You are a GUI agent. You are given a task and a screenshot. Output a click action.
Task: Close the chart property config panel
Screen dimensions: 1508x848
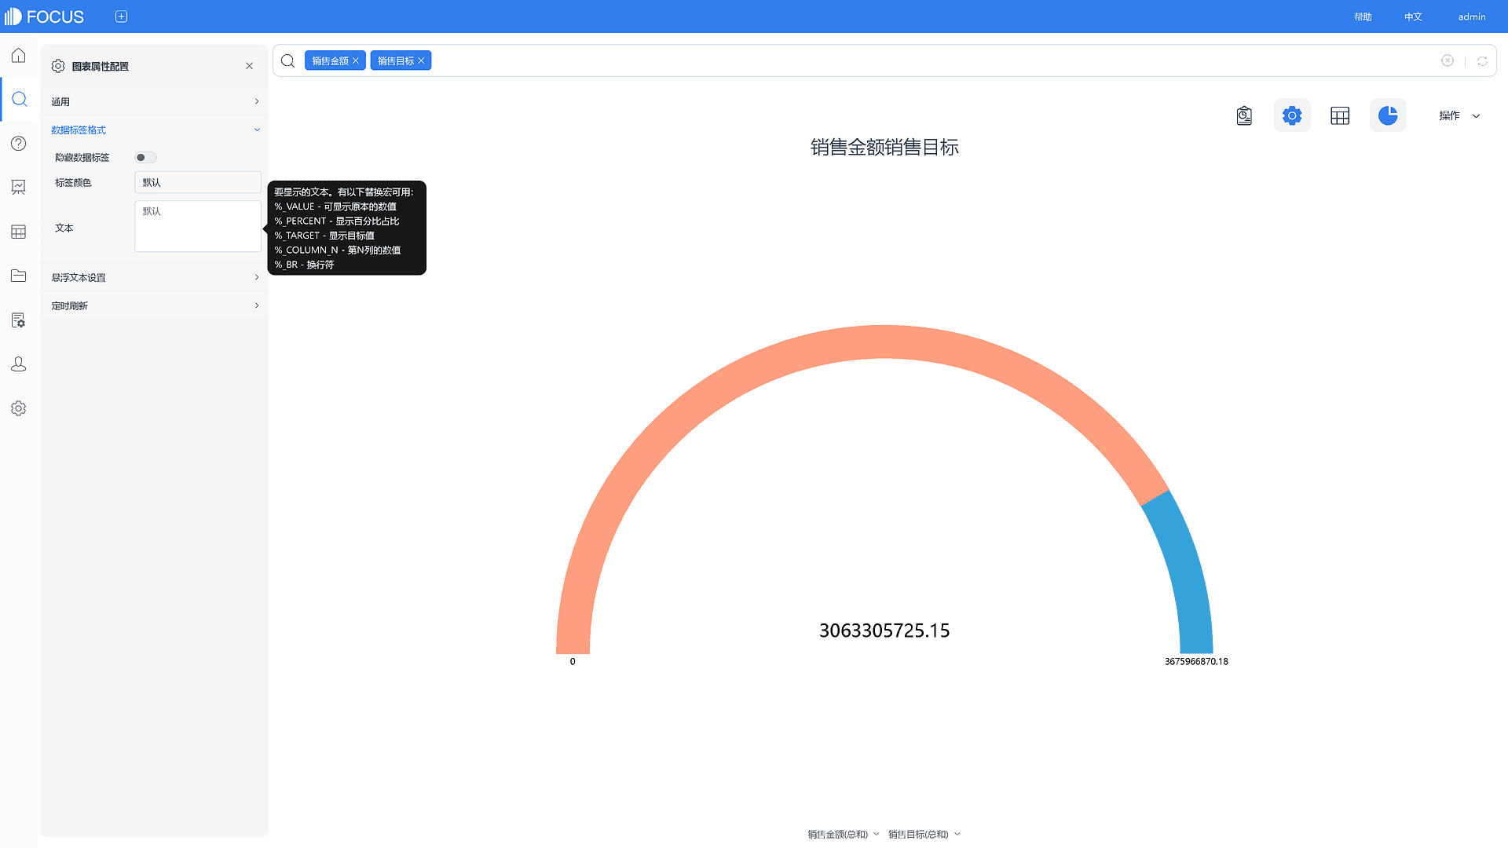pos(249,66)
